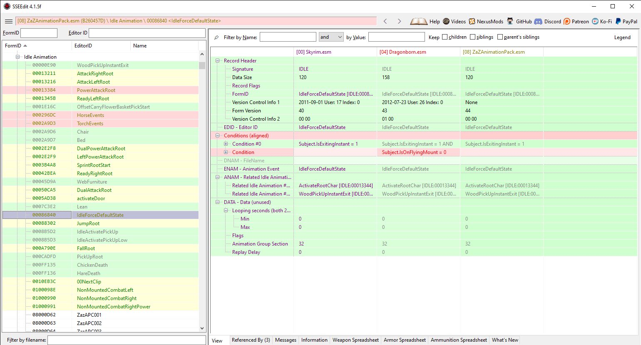Switch to the View tab
641x345 pixels.
tap(218, 340)
